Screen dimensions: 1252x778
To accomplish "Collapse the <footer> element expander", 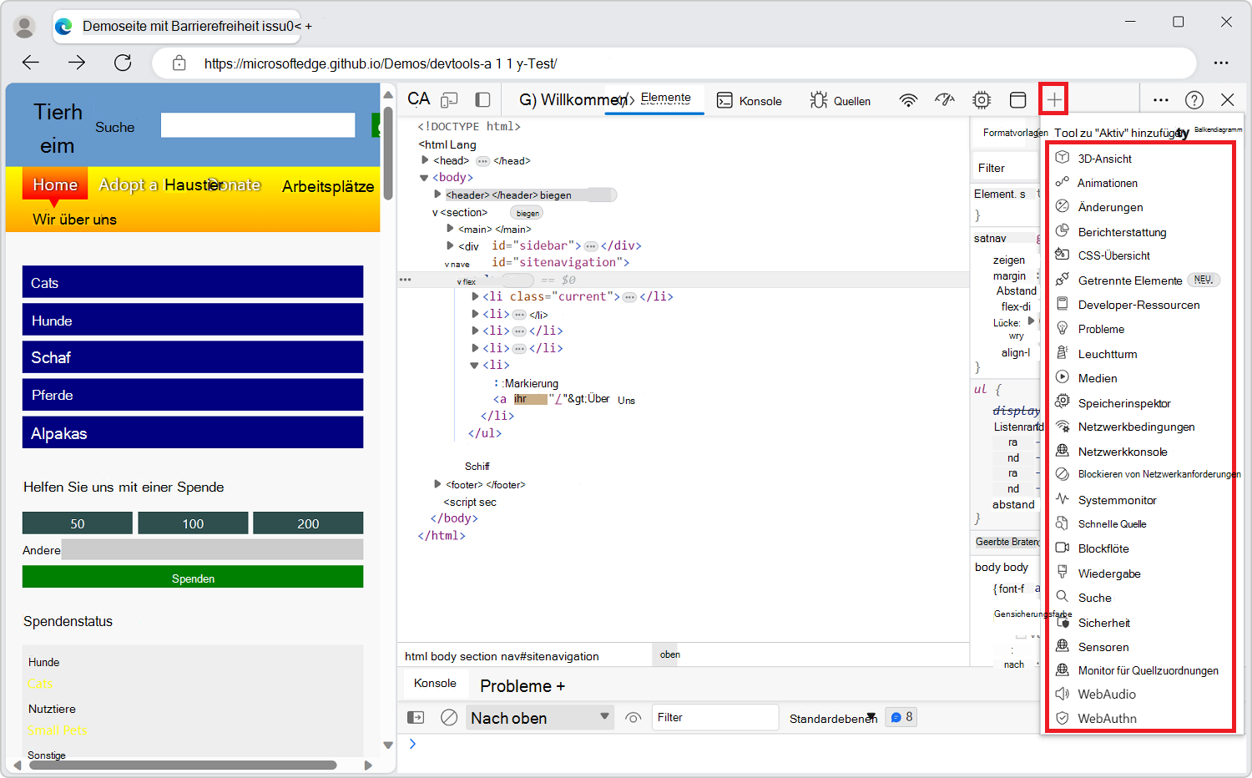I will click(438, 484).
